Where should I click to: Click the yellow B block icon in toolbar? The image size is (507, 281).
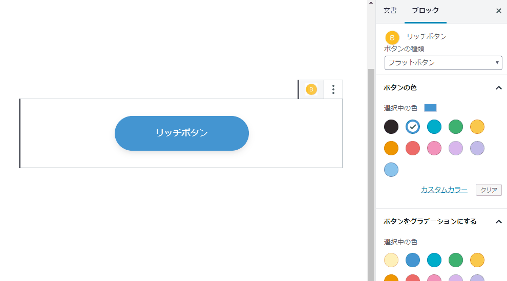[311, 89]
